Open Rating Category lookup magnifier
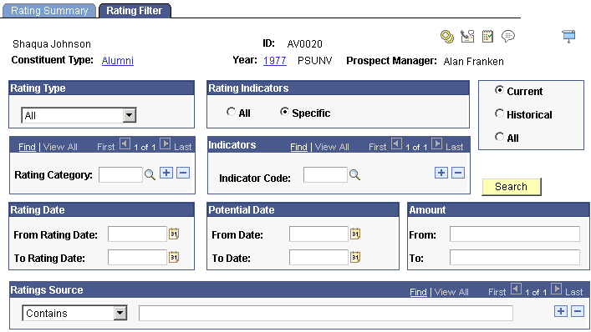The image size is (591, 332). 150,174
